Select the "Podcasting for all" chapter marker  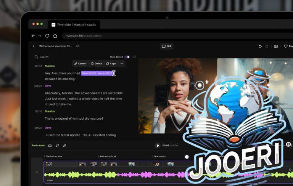tap(108, 156)
